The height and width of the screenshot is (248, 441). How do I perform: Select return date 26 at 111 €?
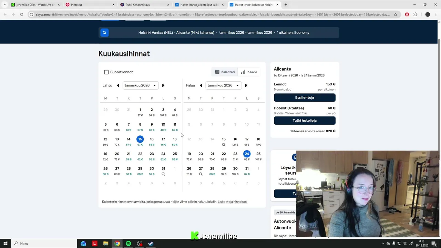(189, 171)
